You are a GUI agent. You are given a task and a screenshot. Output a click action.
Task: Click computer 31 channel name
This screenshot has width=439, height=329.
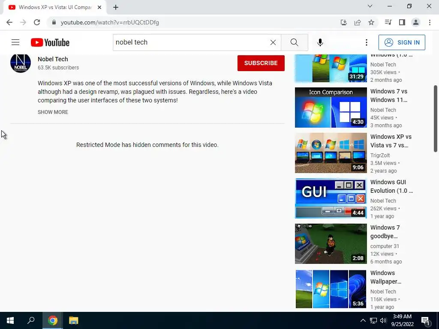(x=385, y=246)
